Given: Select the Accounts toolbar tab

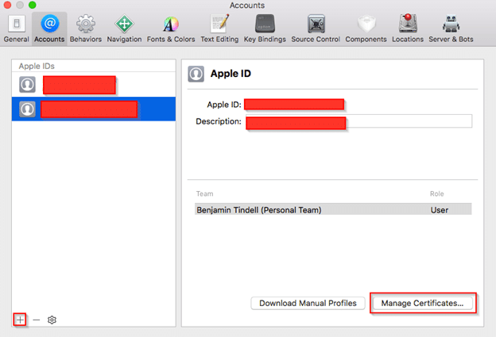Looking at the screenshot, I should coord(49,29).
